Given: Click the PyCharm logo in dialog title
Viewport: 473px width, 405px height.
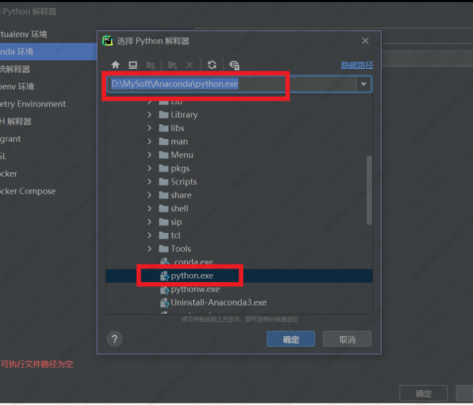Looking at the screenshot, I should (x=107, y=40).
